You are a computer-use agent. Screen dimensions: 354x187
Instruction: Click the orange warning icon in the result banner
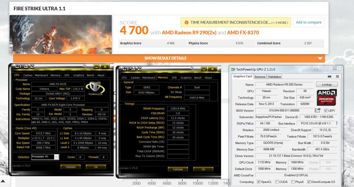[x=186, y=22]
